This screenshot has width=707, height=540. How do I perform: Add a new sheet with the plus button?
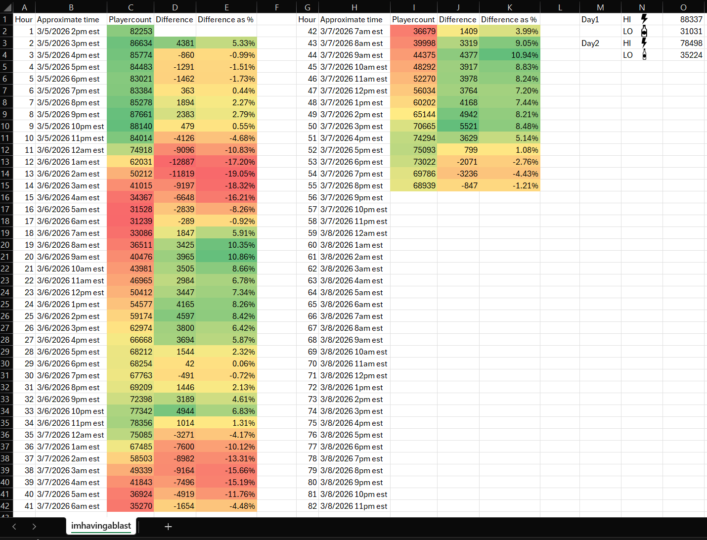pyautogui.click(x=168, y=527)
